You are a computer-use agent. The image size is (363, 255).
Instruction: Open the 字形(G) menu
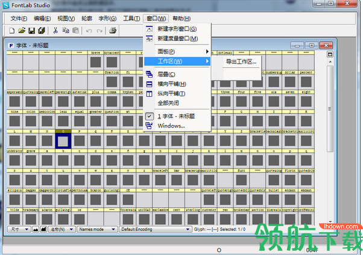click(107, 19)
